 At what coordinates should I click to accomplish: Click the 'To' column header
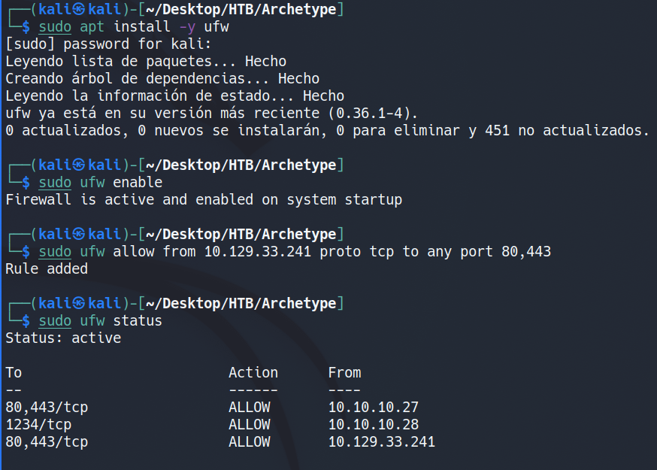tap(14, 372)
